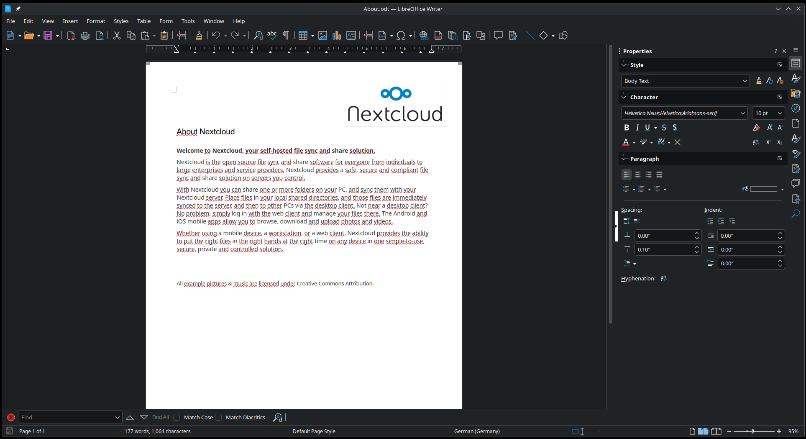
Task: Open the Gallery panel in the sidebar
Action: [796, 93]
